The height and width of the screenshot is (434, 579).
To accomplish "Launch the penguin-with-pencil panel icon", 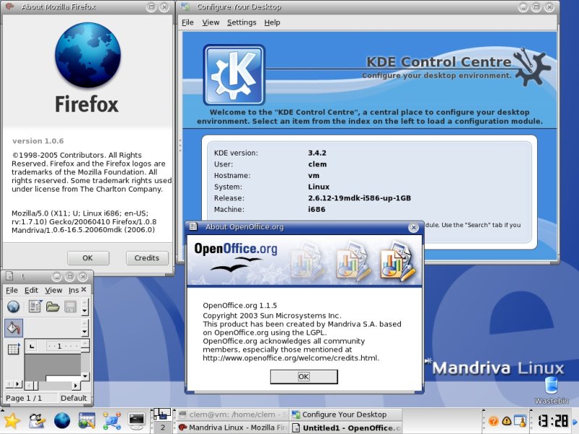I will tap(37, 421).
